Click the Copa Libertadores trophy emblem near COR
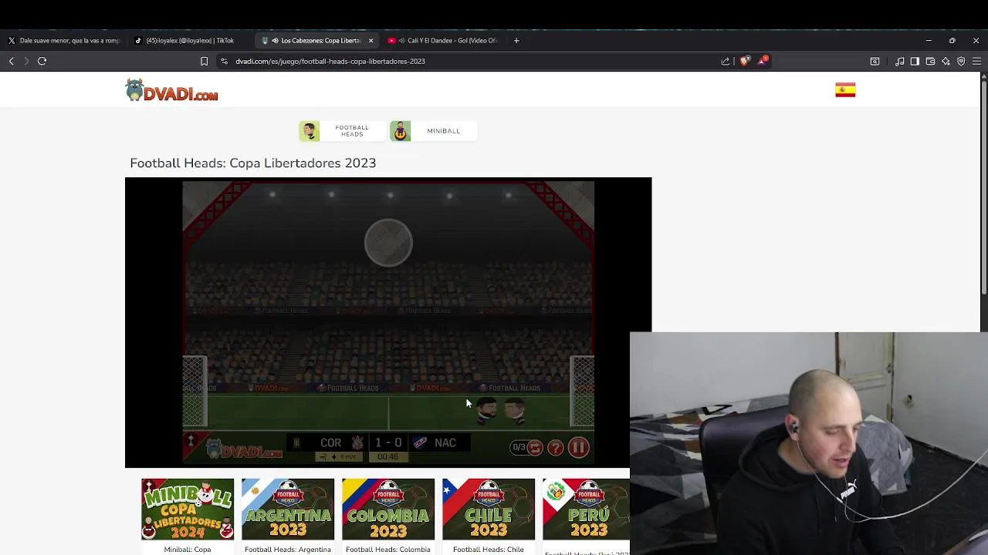 (x=296, y=442)
